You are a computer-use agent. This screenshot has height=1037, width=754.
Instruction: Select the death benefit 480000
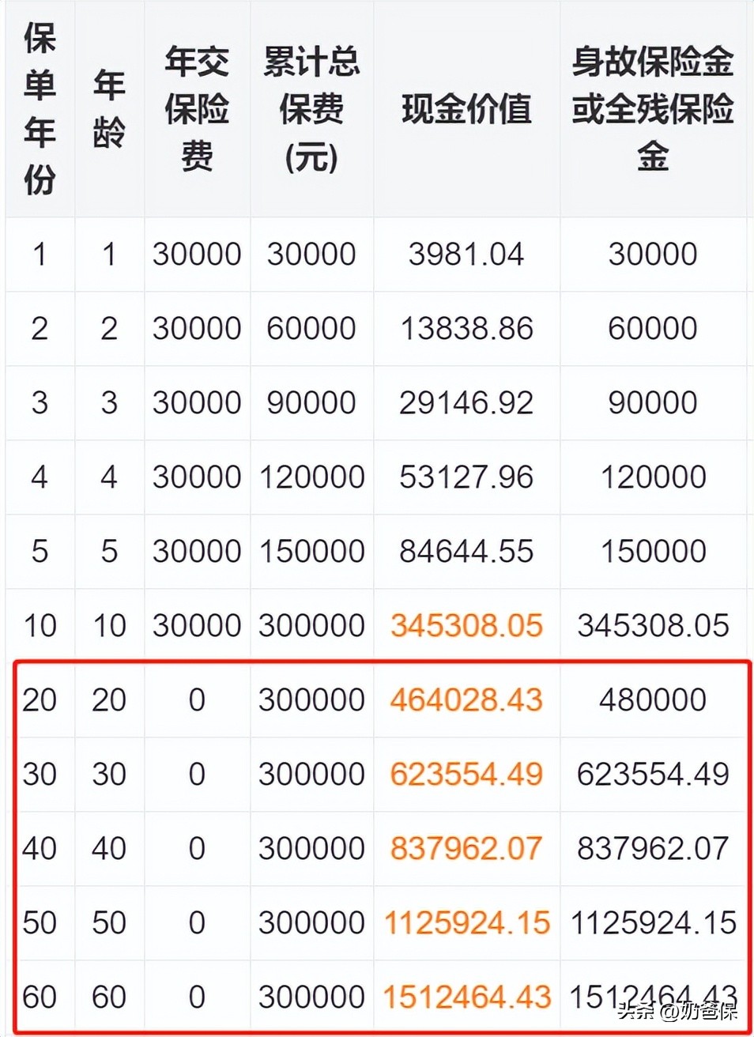(652, 700)
